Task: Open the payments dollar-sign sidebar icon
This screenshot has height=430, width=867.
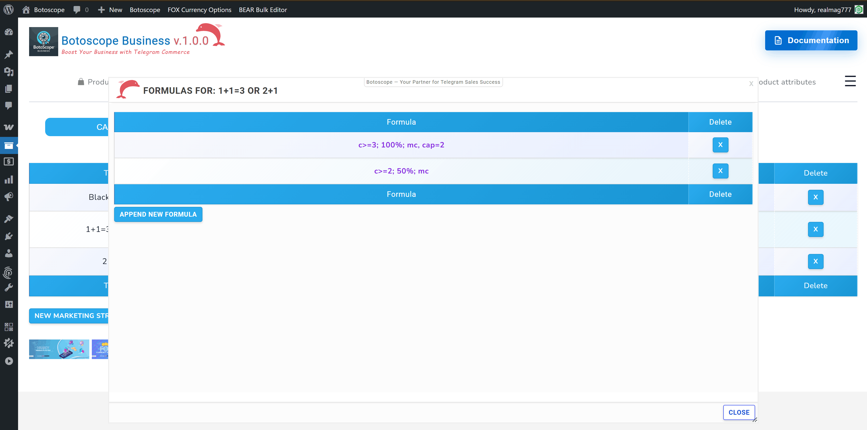Action: (9, 161)
